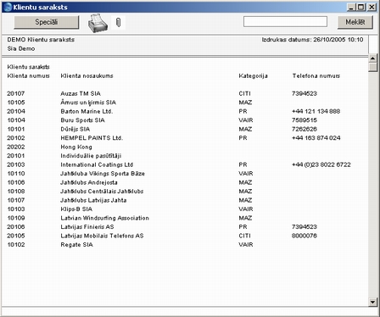This screenshot has width=380, height=317.
Task: Select HEMPEL PAINTS Ltd. client
Action: (x=92, y=138)
